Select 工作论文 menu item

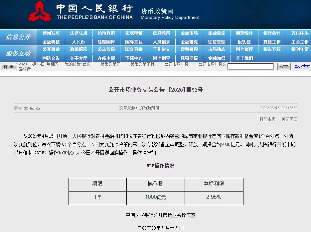click(161, 49)
